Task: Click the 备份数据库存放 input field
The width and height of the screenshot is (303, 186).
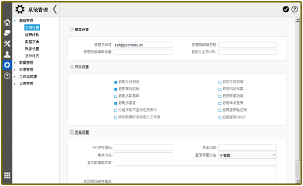Action: click(x=195, y=163)
